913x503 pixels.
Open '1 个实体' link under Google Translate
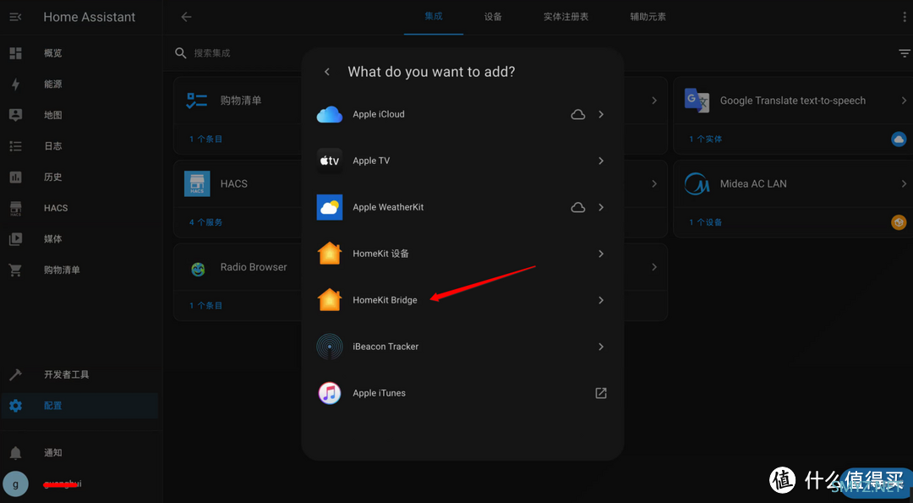point(706,139)
